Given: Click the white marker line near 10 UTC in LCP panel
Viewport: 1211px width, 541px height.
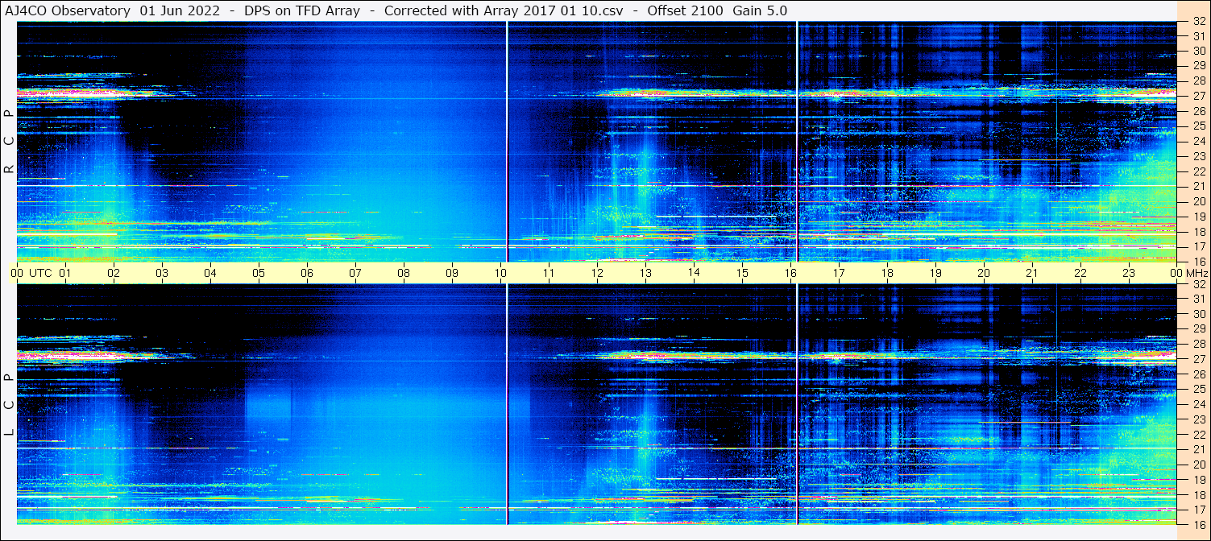Looking at the screenshot, I should point(507,404).
